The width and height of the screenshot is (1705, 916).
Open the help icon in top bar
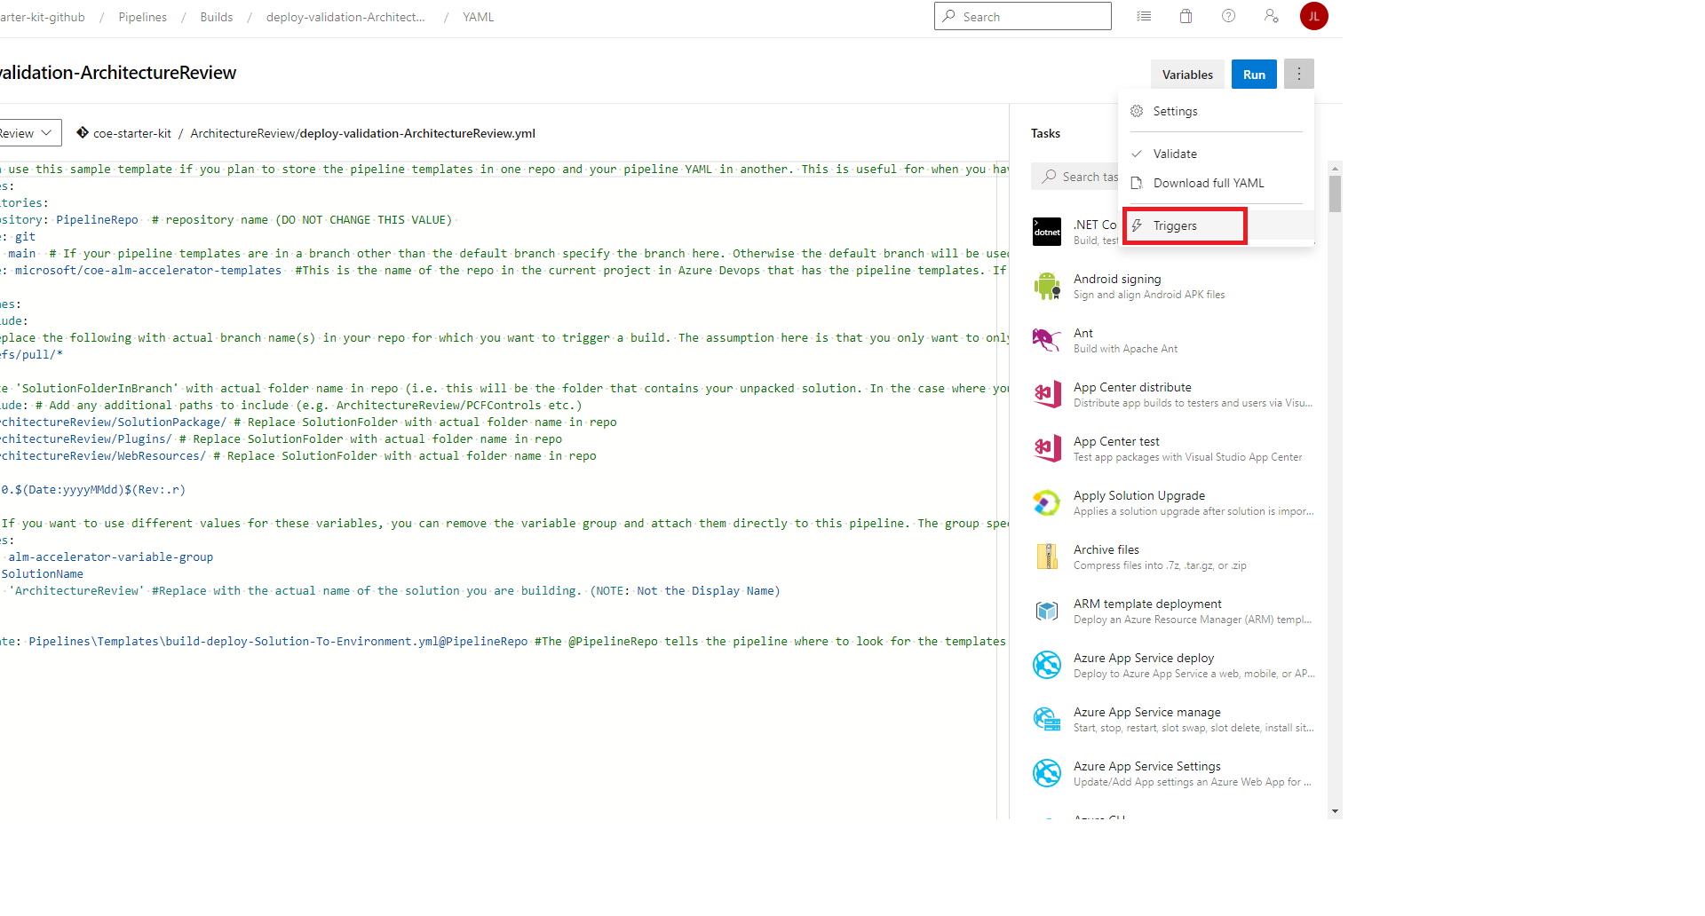(x=1228, y=15)
